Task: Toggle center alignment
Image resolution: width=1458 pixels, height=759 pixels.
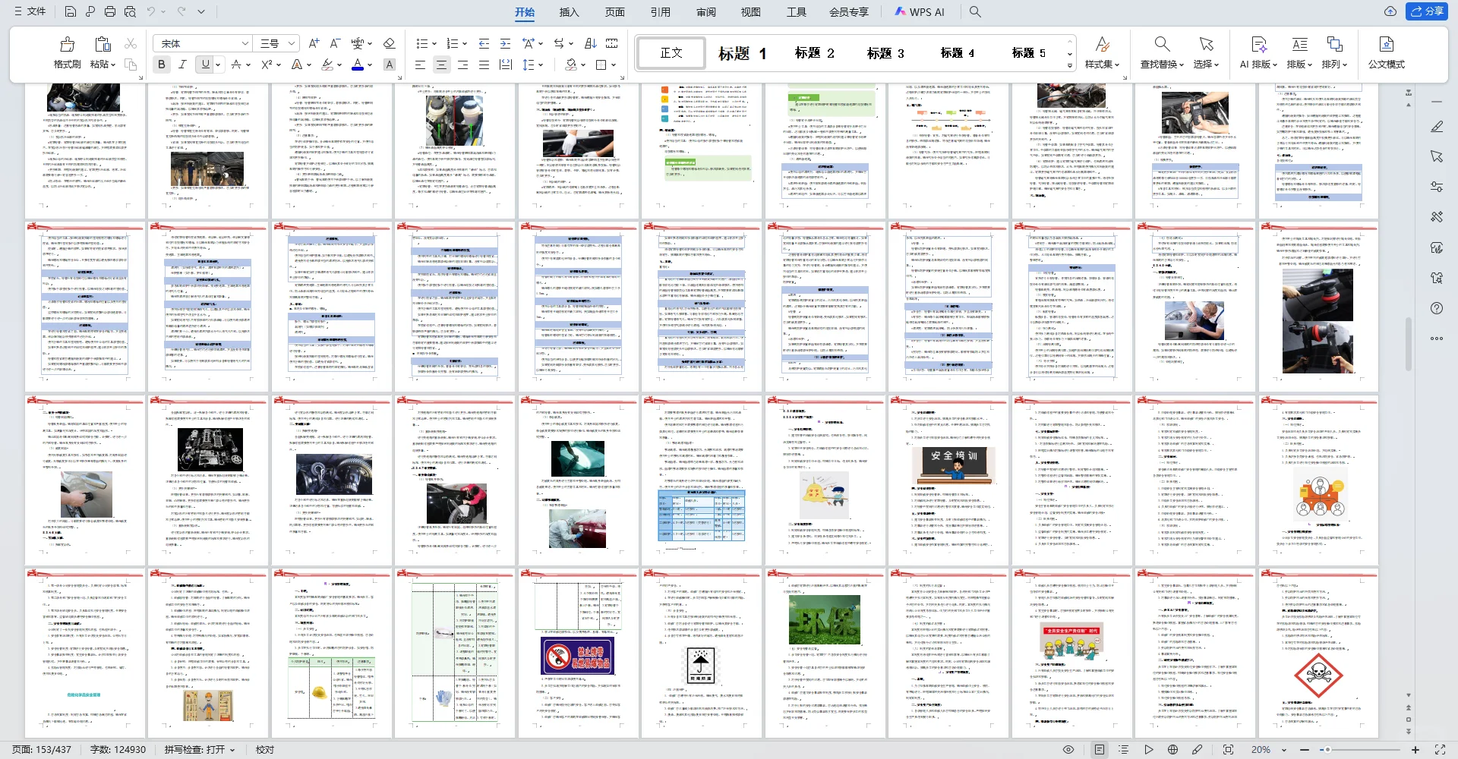Action: (x=441, y=65)
